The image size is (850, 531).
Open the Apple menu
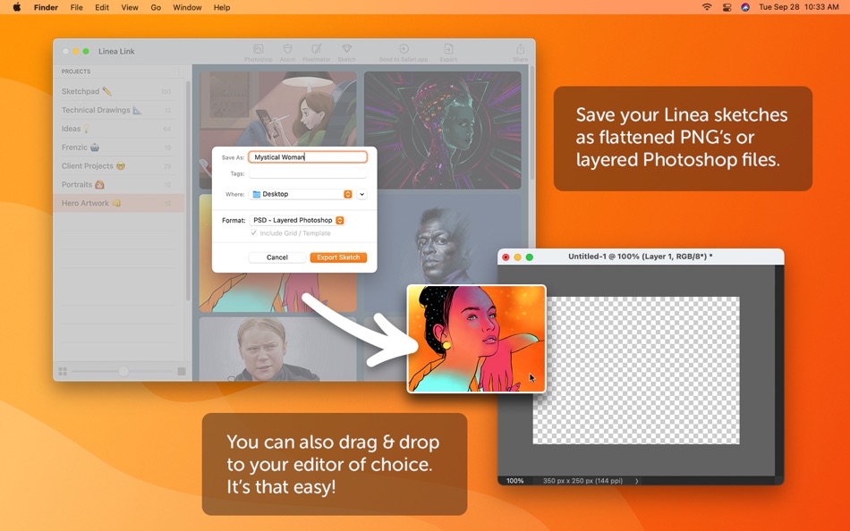pyautogui.click(x=17, y=7)
